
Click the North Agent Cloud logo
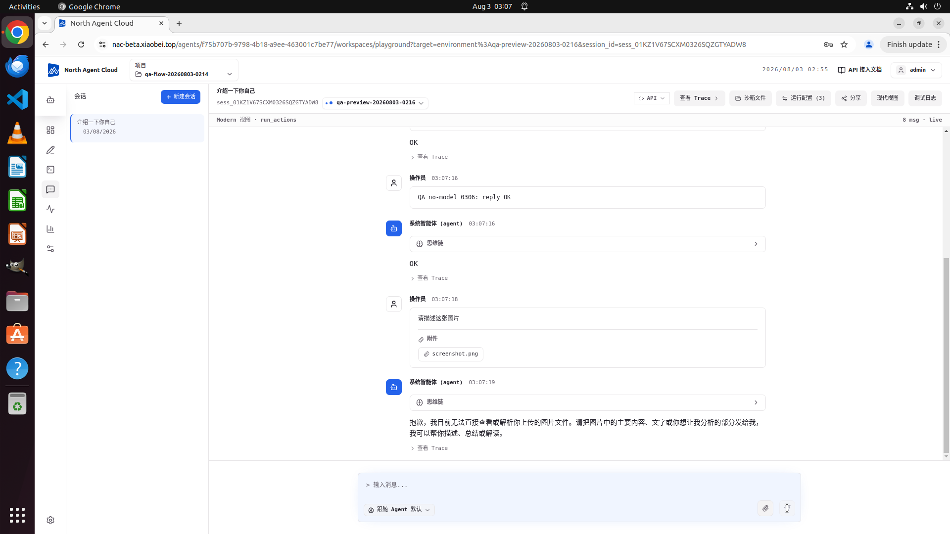coord(83,70)
